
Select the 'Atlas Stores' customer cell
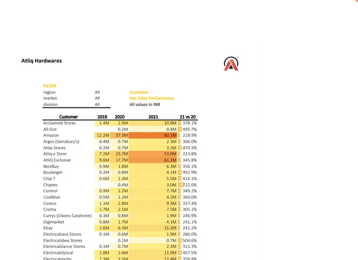(55, 148)
